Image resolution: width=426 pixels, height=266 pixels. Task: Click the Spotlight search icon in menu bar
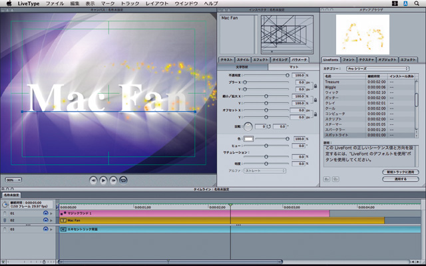[x=417, y=3]
